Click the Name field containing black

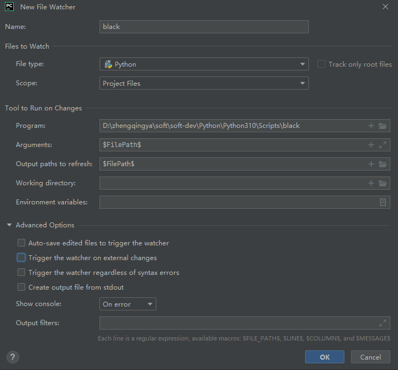pyautogui.click(x=204, y=27)
